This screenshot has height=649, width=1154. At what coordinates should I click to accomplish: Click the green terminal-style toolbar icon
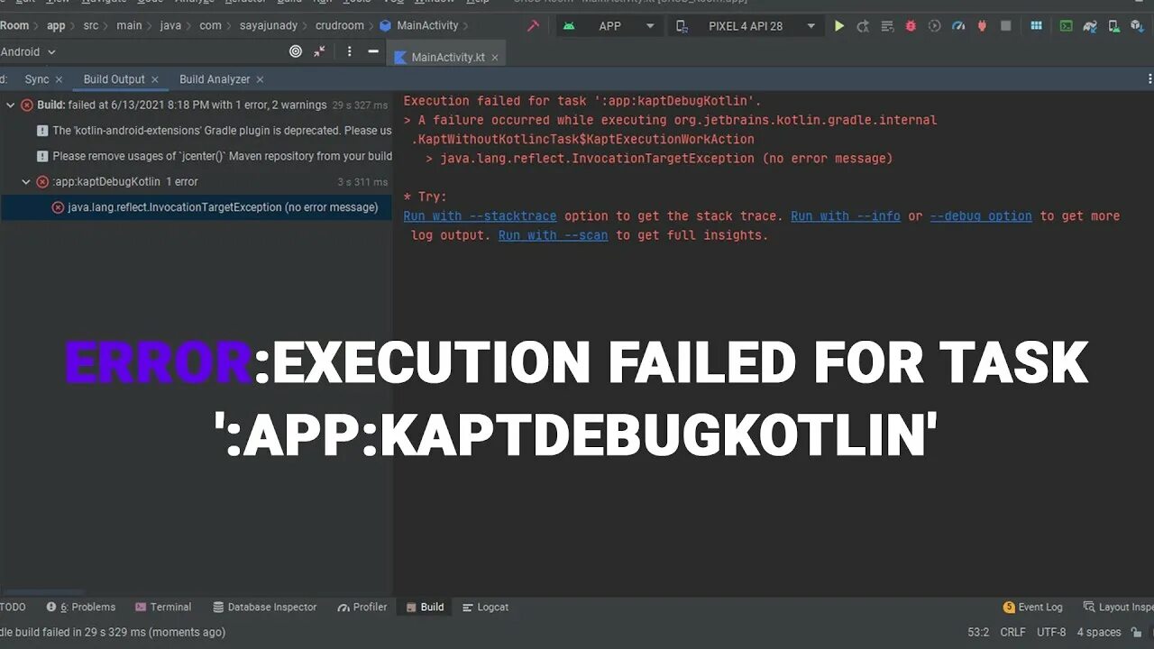tap(1067, 26)
